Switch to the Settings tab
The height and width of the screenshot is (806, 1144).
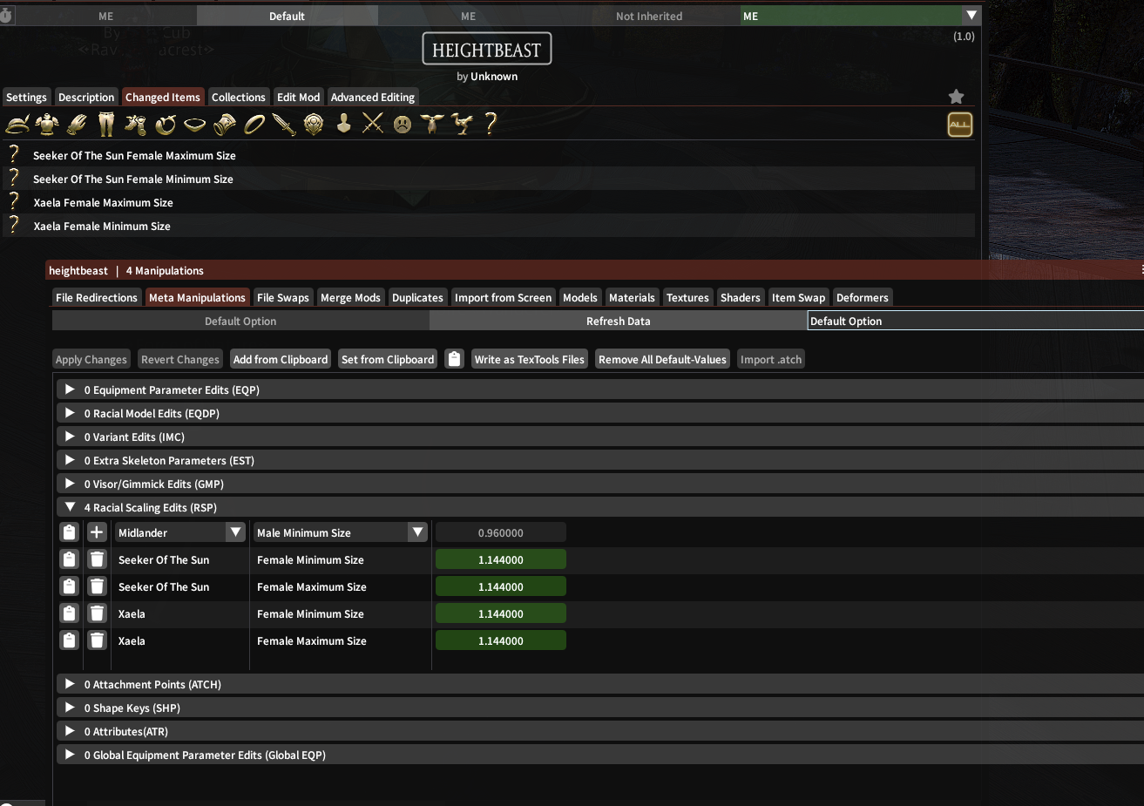pyautogui.click(x=26, y=97)
